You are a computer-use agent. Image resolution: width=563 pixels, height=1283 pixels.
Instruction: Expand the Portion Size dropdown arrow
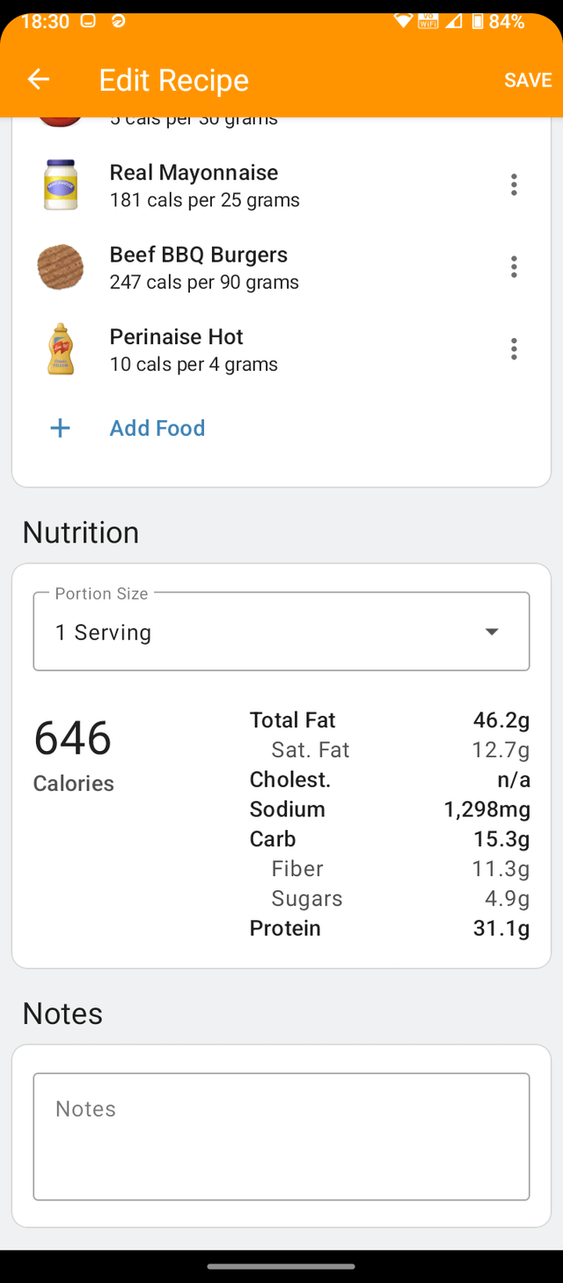(492, 631)
